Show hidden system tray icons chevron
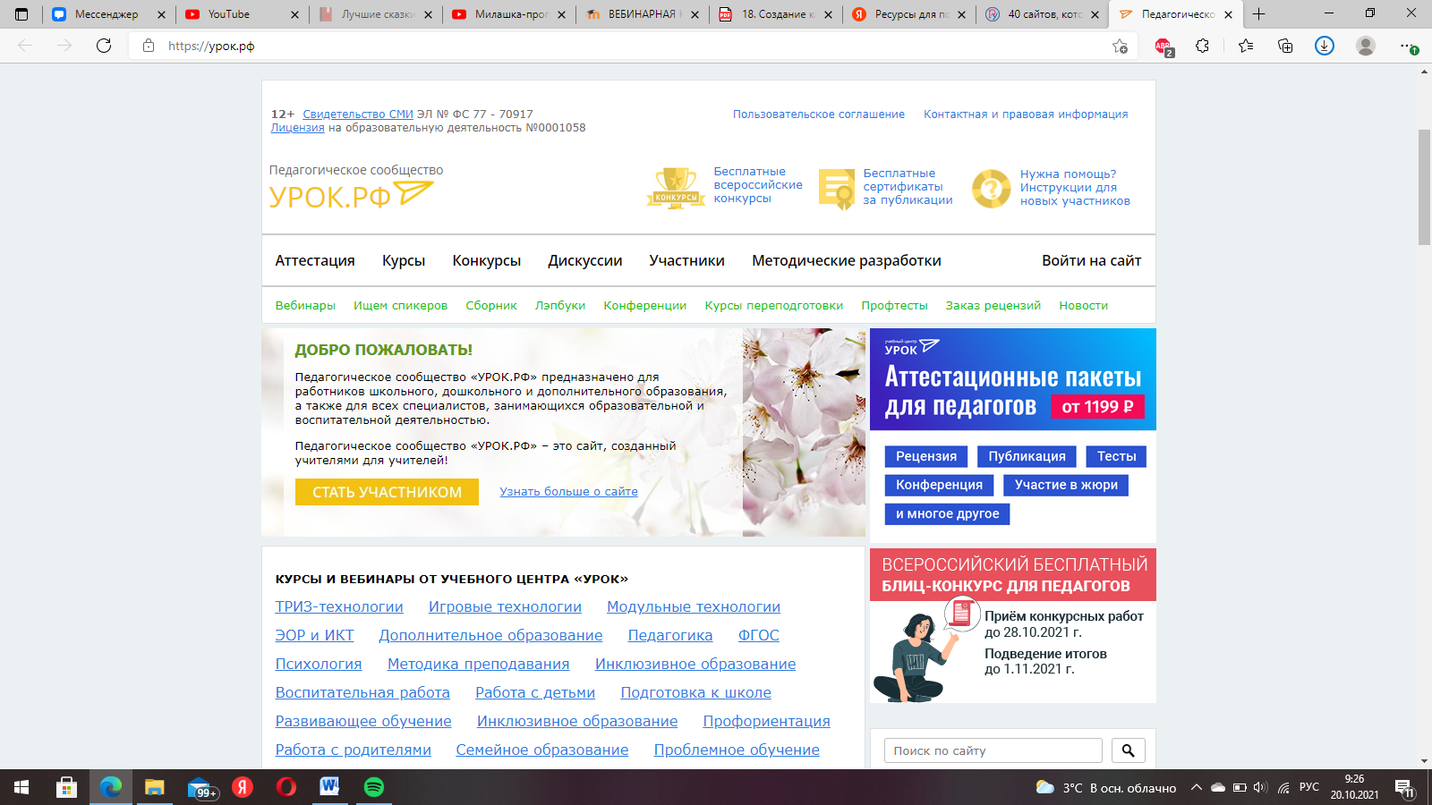Screen dimensions: 1432x805 [1196, 787]
